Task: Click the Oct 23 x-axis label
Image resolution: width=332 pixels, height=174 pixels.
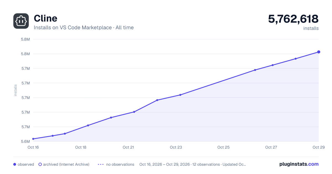Action: pos(176,147)
